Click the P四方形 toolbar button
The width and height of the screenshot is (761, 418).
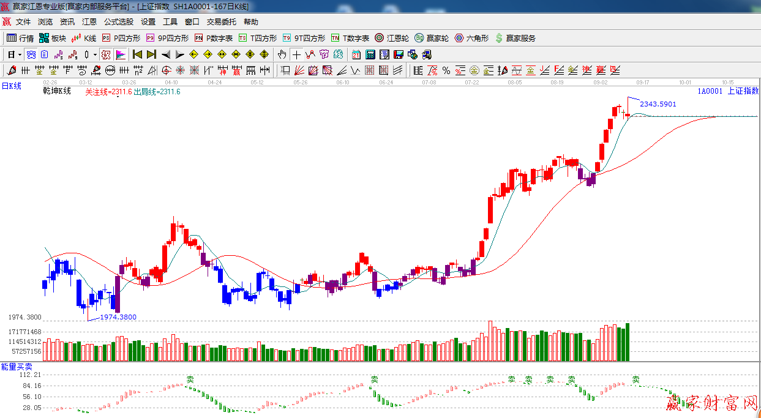[121, 38]
